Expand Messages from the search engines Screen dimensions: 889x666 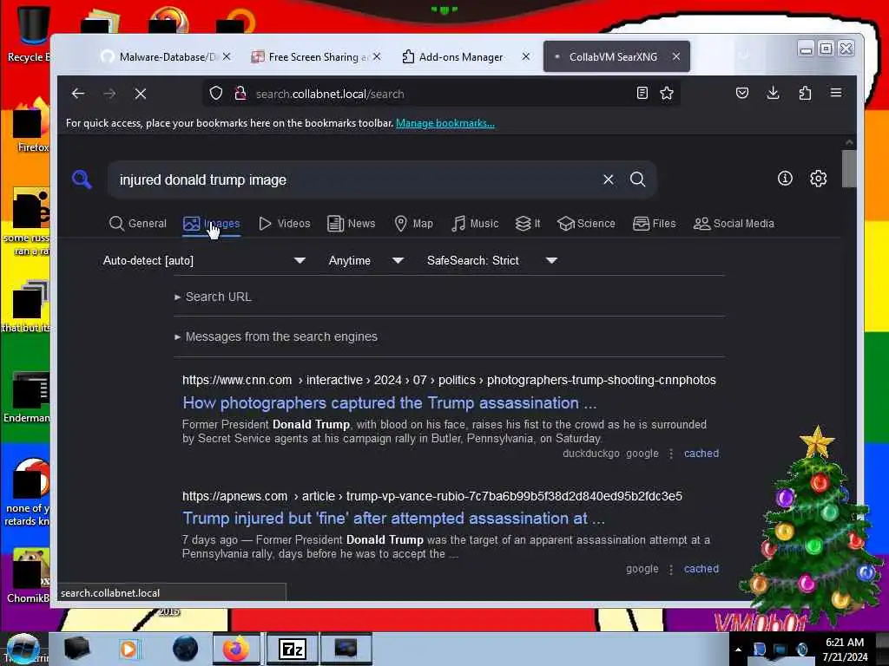[276, 336]
